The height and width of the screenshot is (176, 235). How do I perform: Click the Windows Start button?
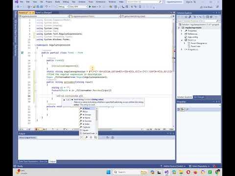pyautogui.click(x=108, y=172)
